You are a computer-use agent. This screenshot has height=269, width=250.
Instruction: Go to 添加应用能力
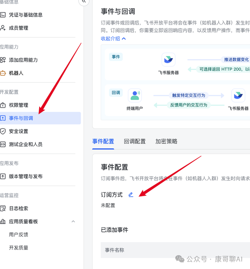point(23,60)
